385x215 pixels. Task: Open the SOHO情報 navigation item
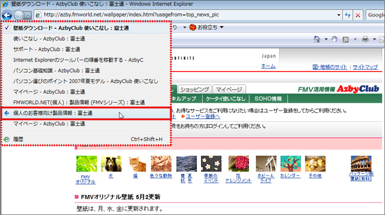click(268, 99)
